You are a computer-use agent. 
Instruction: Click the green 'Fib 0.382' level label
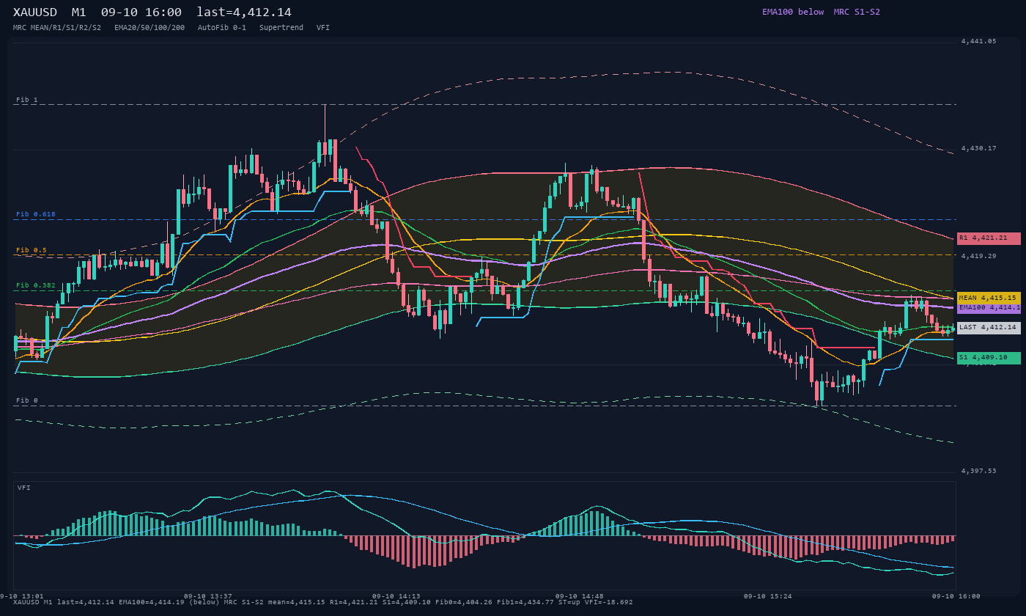click(36, 285)
